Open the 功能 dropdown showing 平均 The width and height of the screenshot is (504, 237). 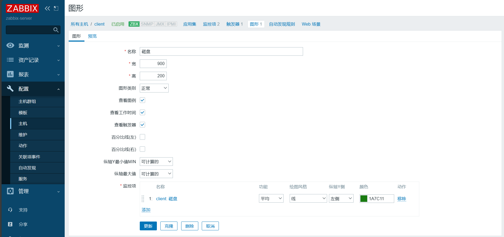271,199
